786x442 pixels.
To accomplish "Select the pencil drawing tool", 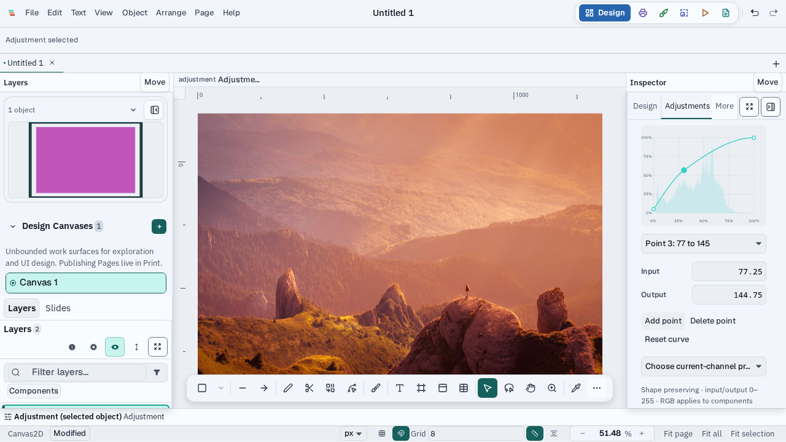I will coord(288,388).
